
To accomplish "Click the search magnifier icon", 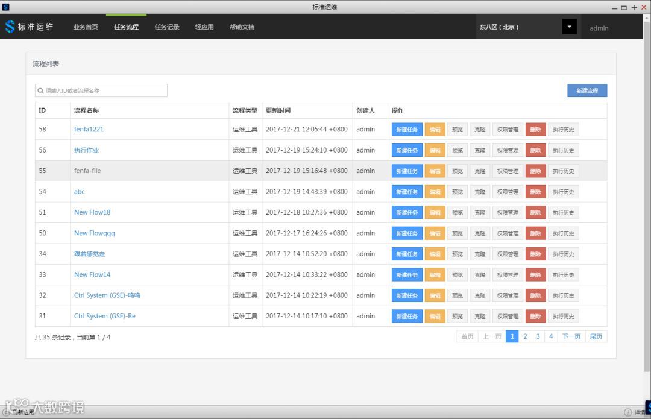I will (41, 90).
